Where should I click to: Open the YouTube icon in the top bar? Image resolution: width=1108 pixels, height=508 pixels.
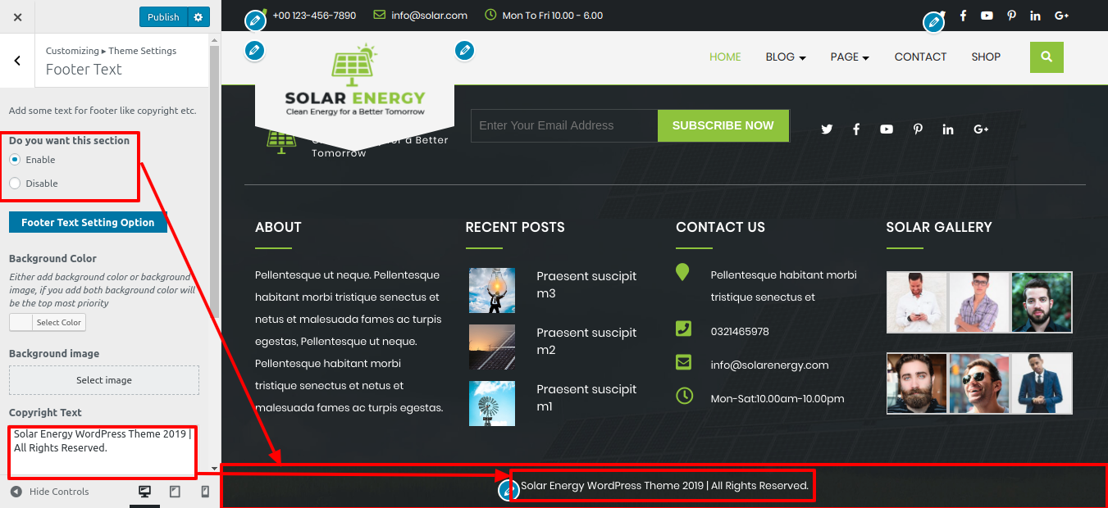987,16
